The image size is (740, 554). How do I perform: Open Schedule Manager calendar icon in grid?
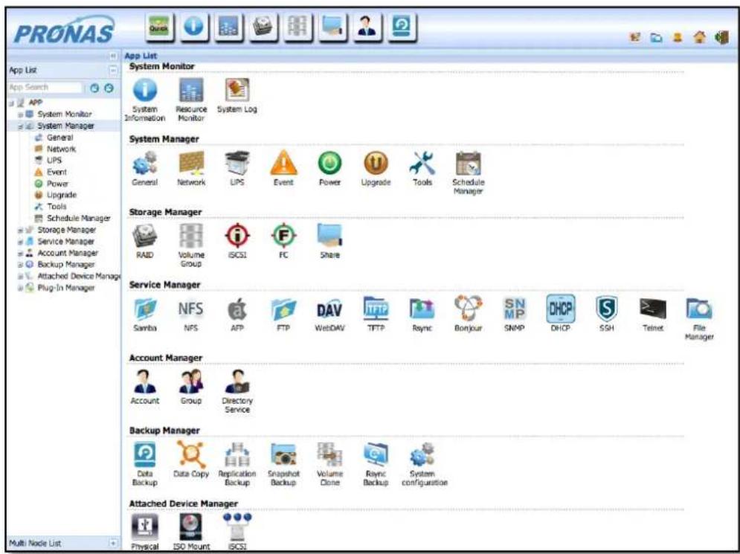pyautogui.click(x=468, y=164)
